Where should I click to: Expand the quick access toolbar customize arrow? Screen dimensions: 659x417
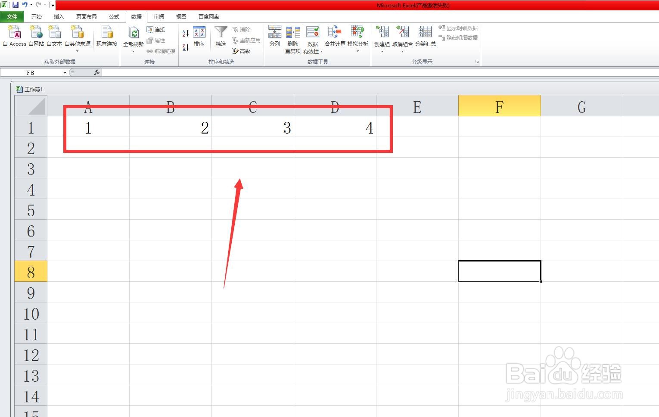tap(53, 5)
